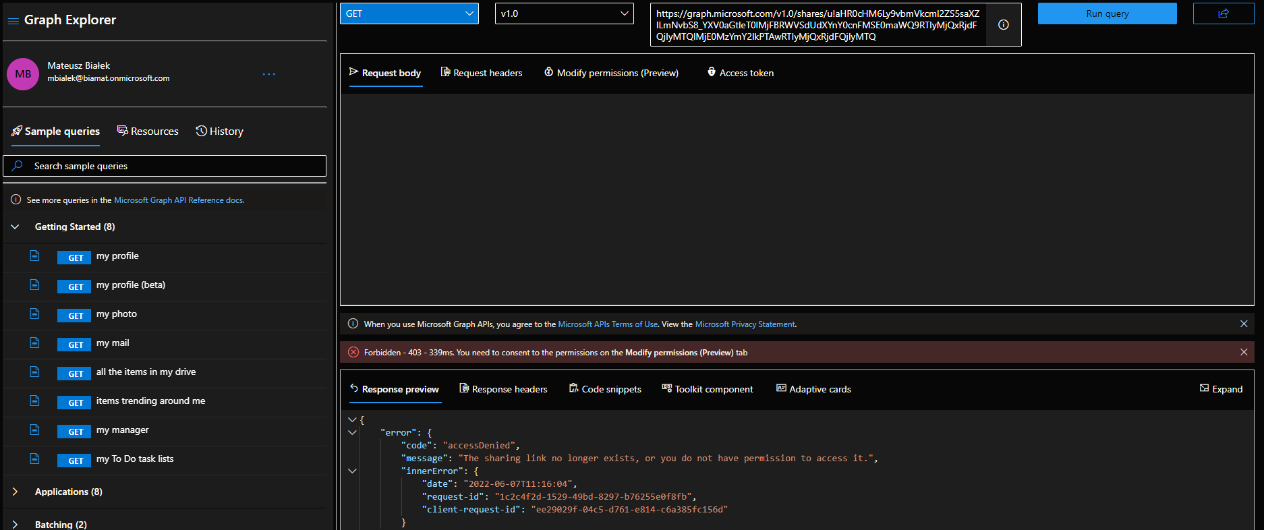Image resolution: width=1264 pixels, height=530 pixels.
Task: Select the GET my profile sample query
Action: [x=165, y=256]
